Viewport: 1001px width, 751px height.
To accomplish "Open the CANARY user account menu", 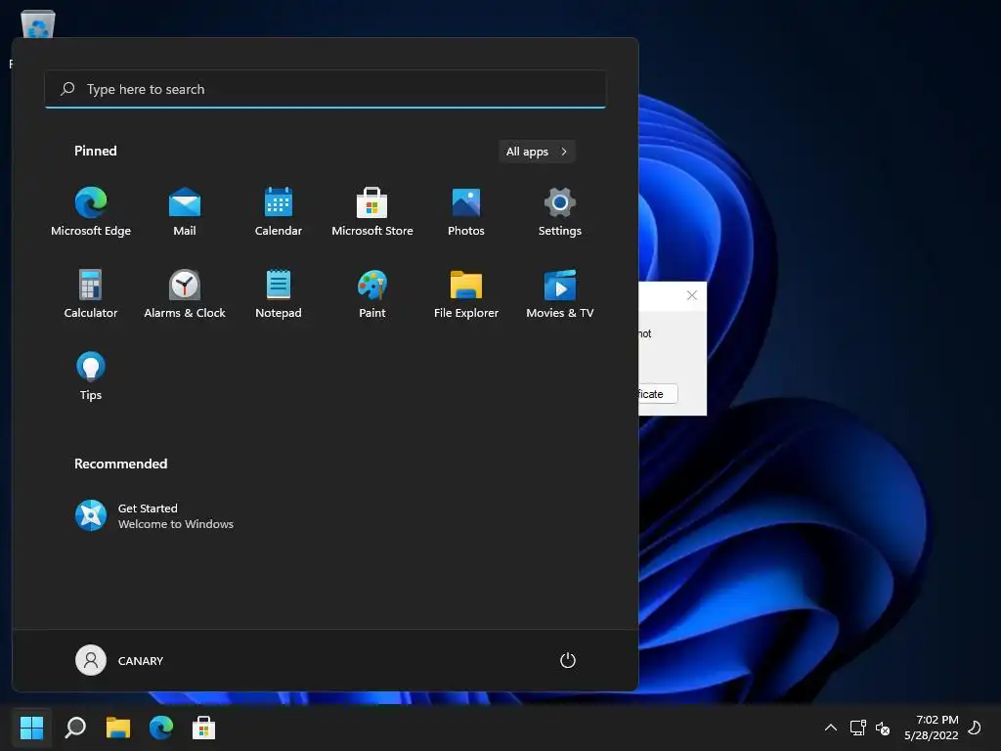I will coord(119,660).
